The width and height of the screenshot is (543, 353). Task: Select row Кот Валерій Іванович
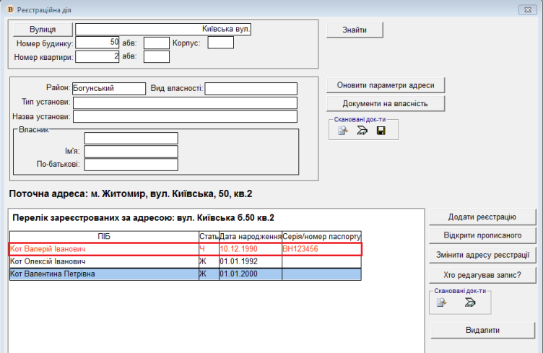103,249
